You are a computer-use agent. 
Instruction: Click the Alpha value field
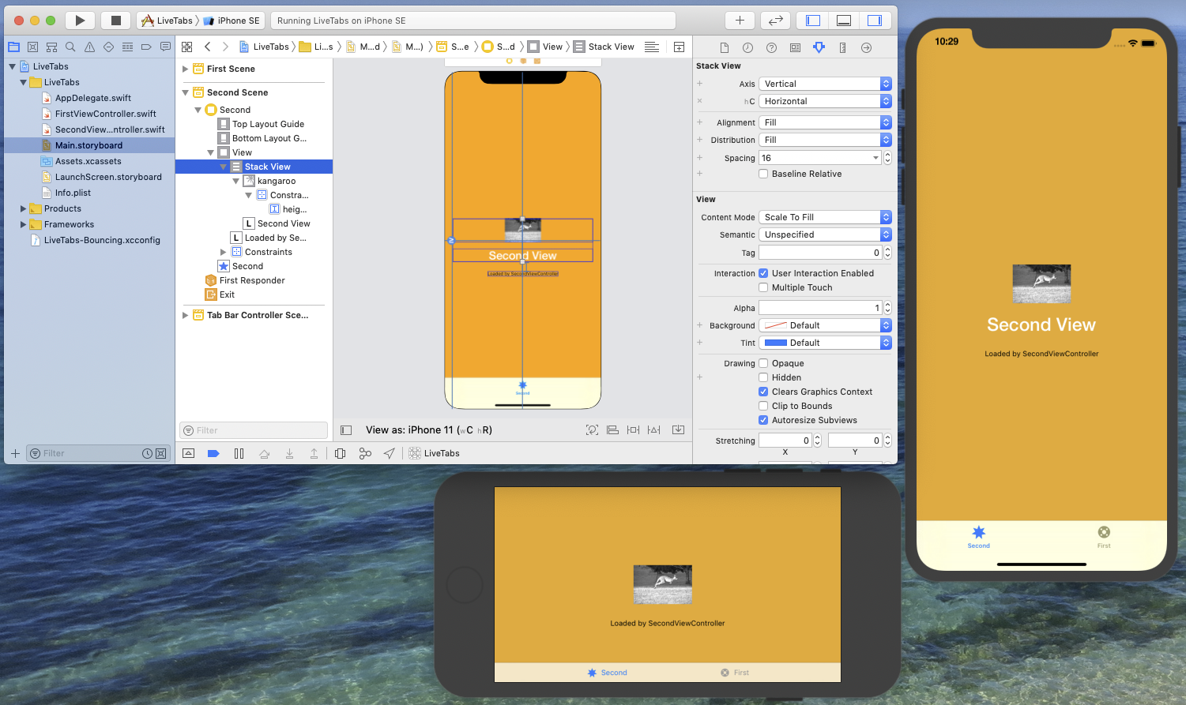819,308
